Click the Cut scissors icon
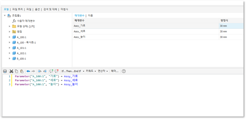 click(11, 71)
